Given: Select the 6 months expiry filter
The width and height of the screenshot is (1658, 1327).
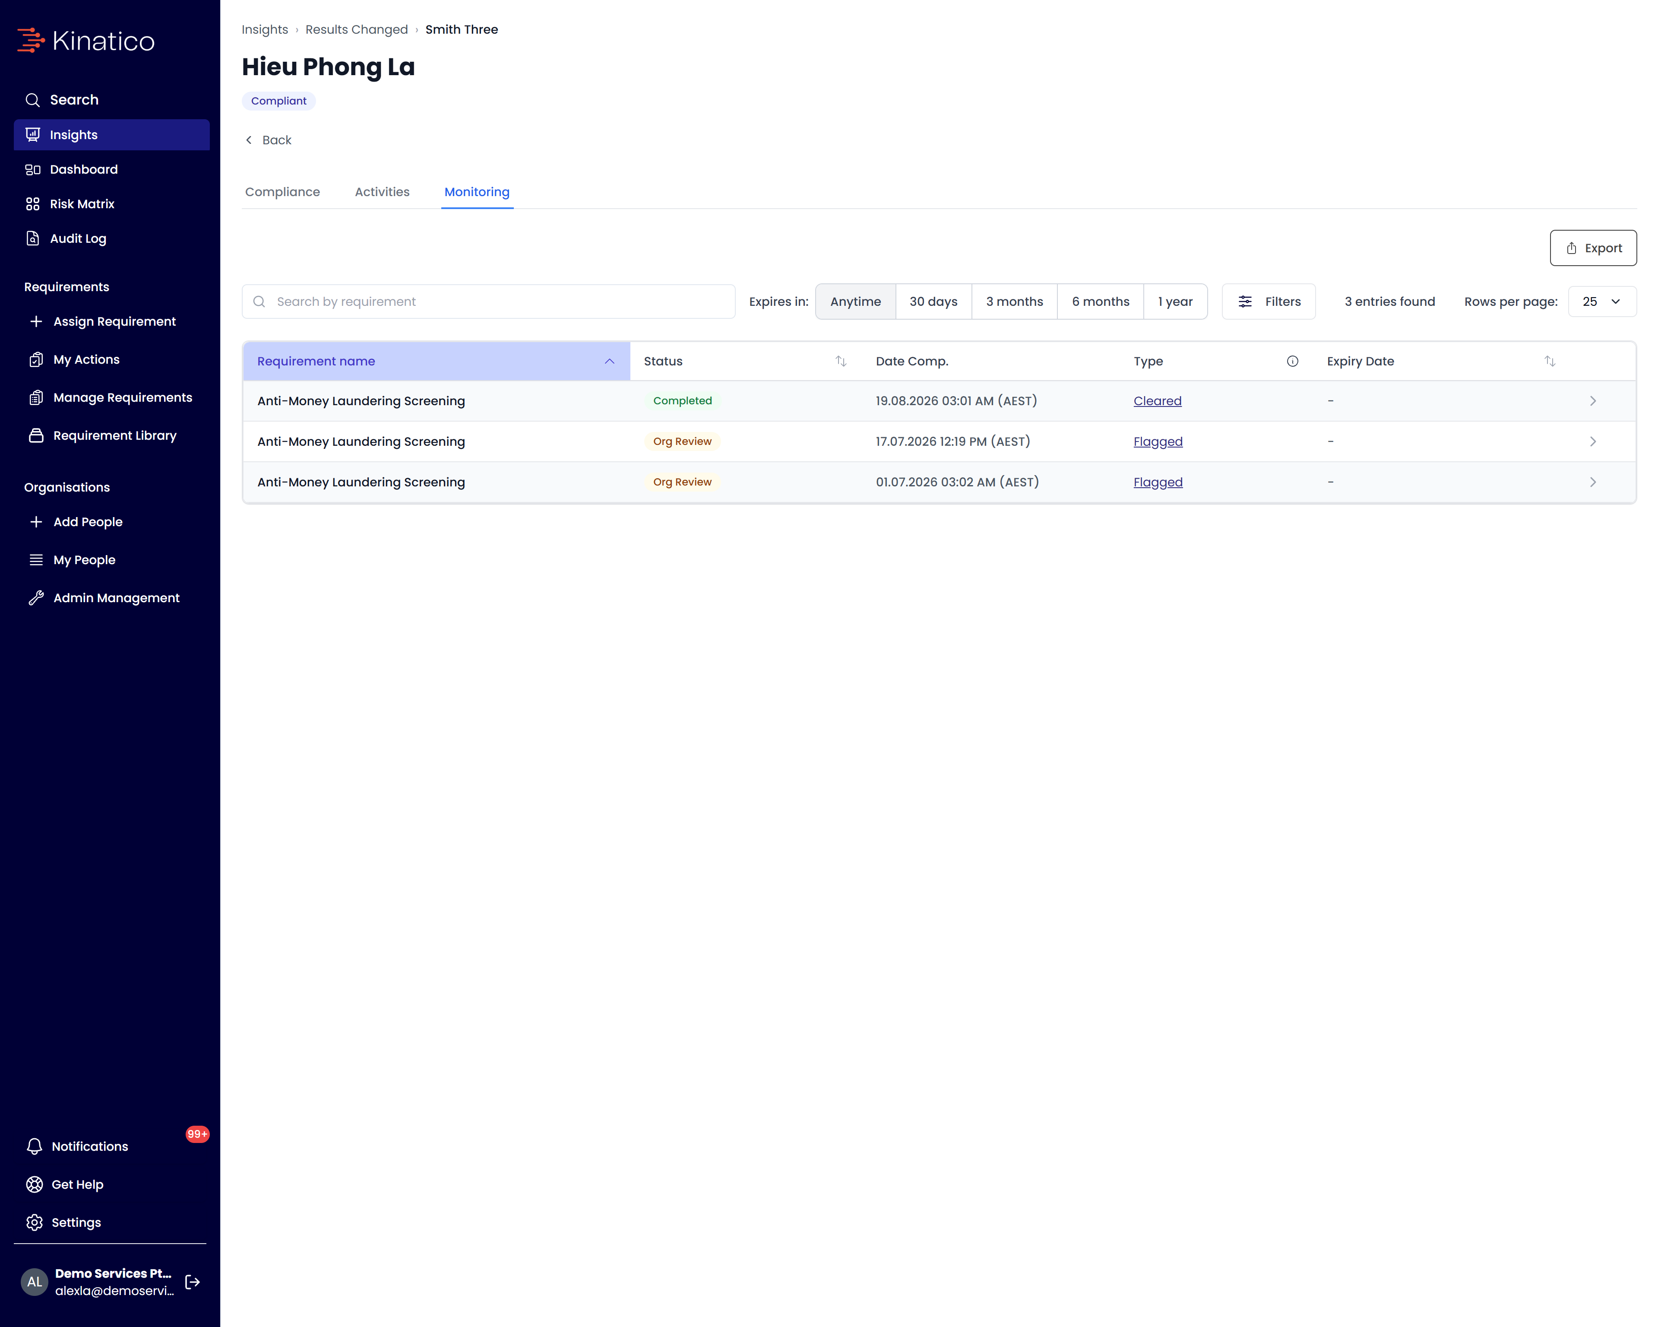Looking at the screenshot, I should point(1100,302).
